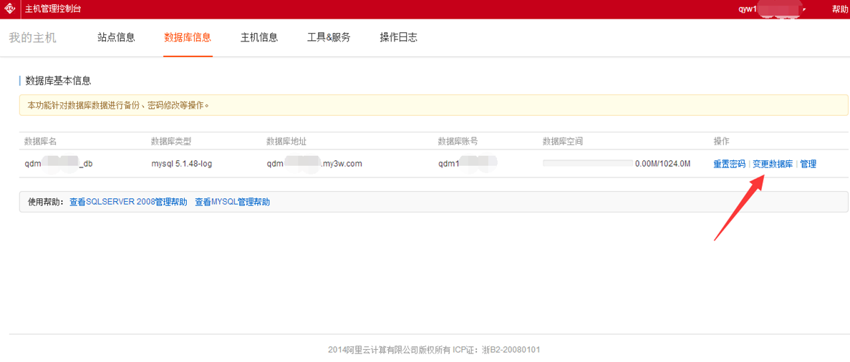Switch to 工具&服务 tab
The image size is (850, 362).
tap(329, 37)
